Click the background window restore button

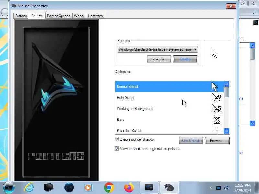[x=242, y=3]
